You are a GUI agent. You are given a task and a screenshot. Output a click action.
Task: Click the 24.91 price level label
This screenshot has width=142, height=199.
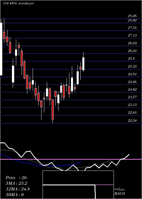point(132,74)
